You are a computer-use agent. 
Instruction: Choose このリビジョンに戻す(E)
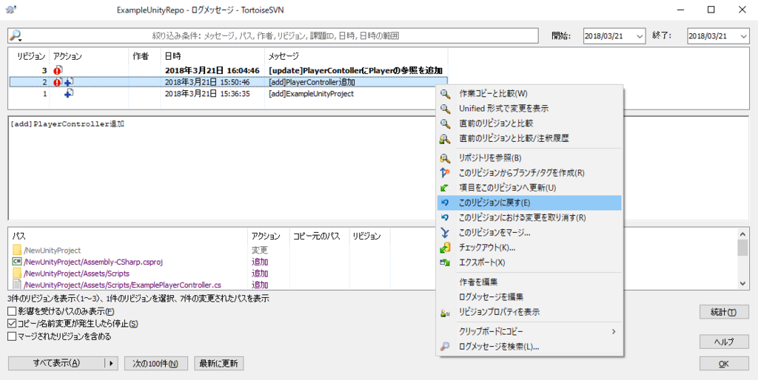coord(529,203)
